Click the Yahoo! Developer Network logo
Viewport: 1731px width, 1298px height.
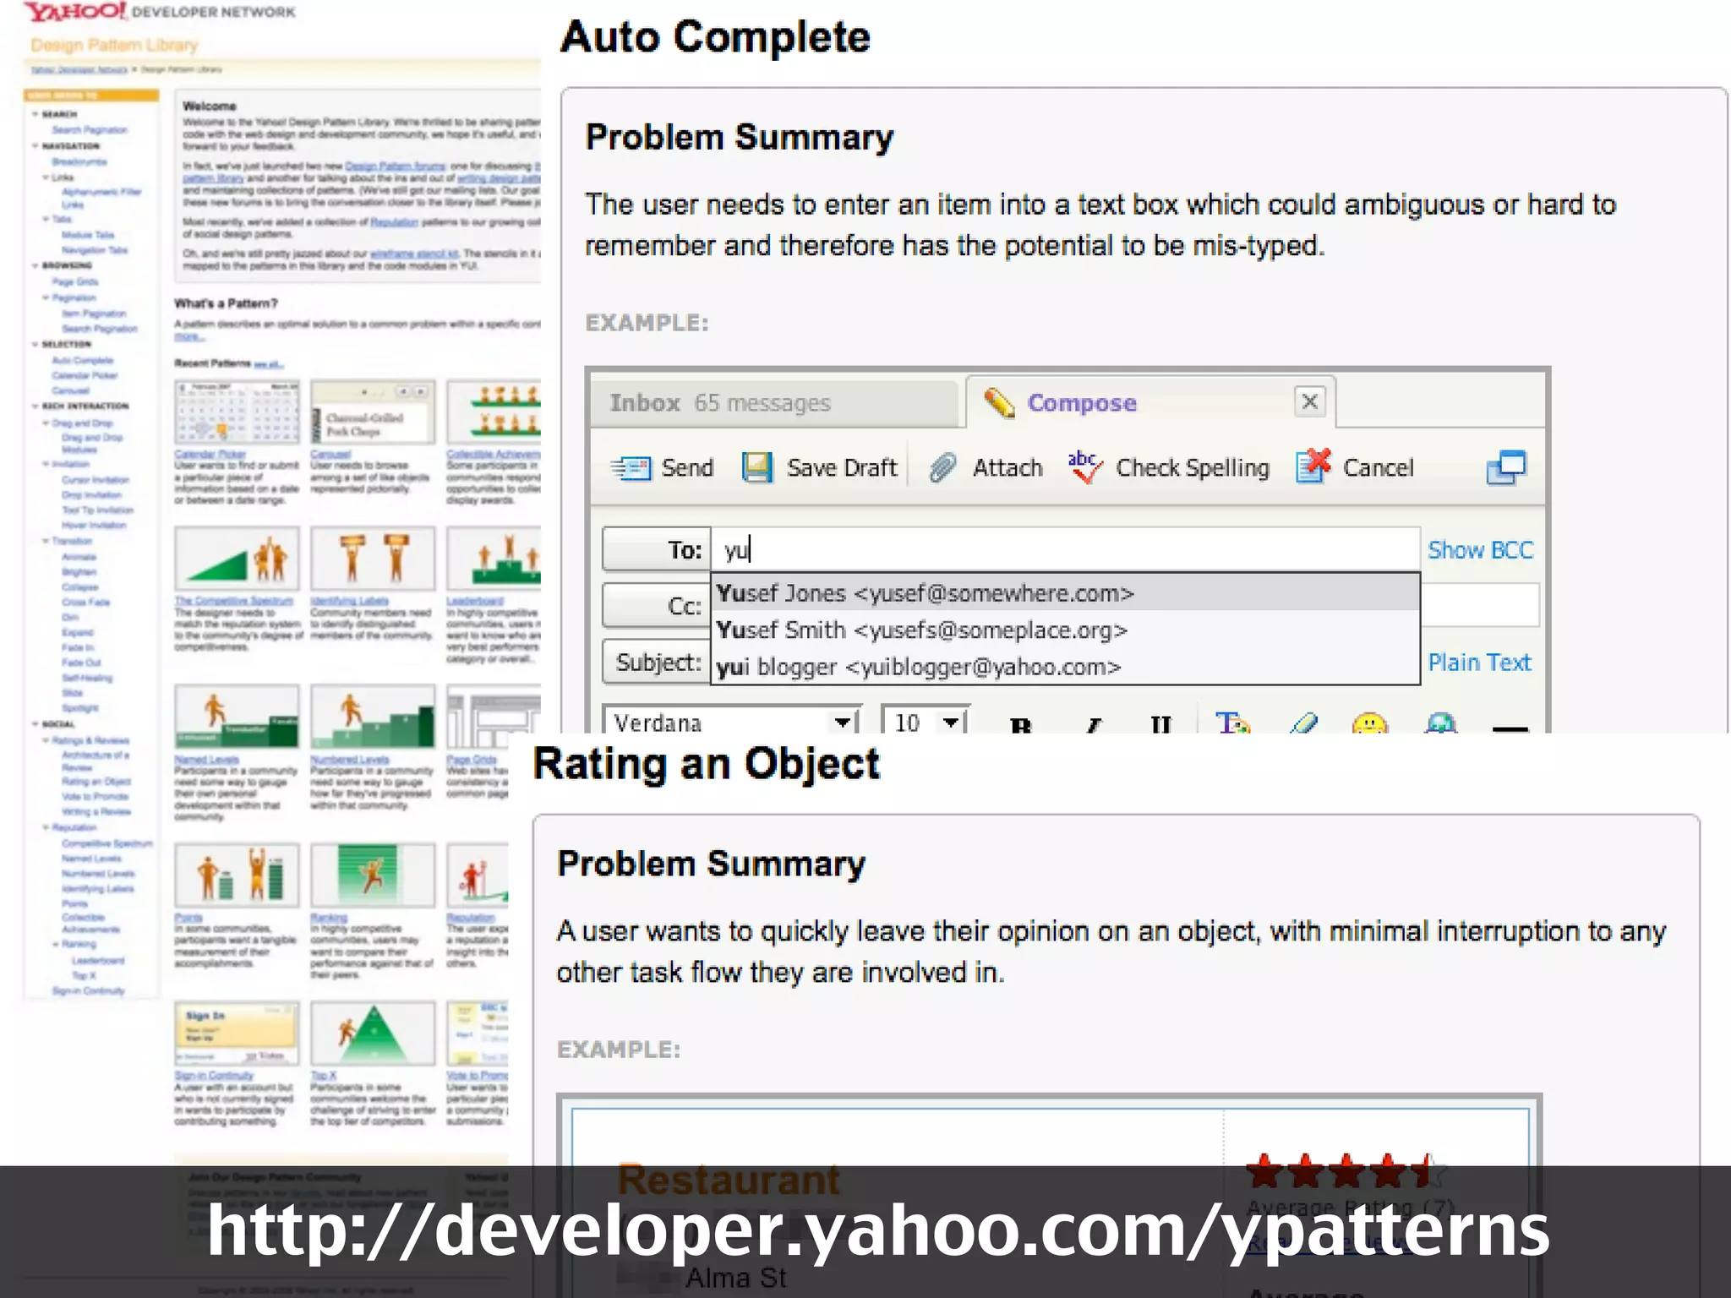pyautogui.click(x=160, y=12)
